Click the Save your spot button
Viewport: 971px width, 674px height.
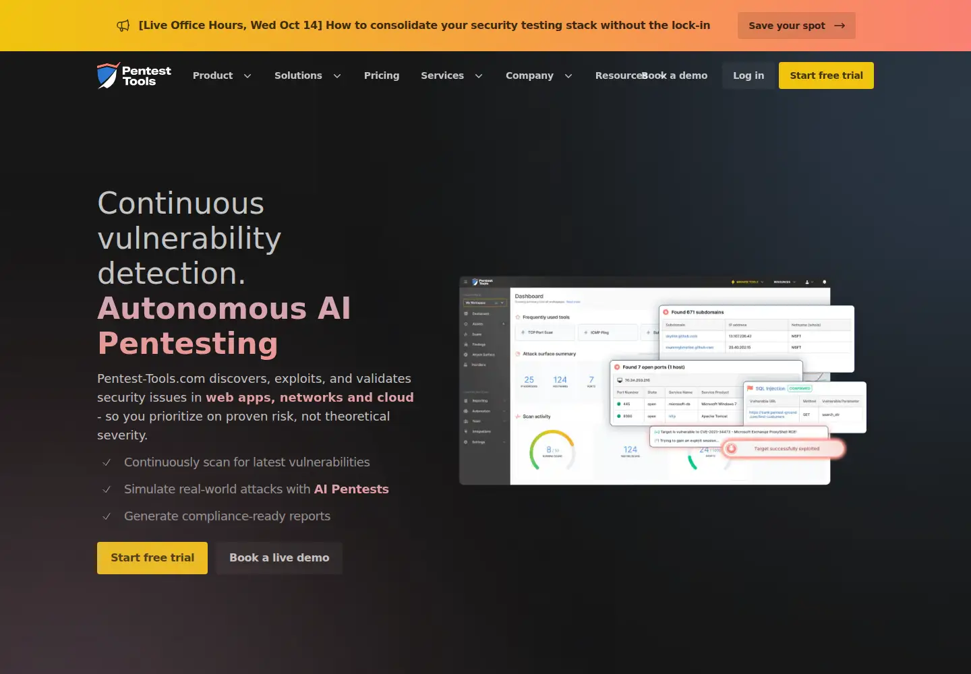pyautogui.click(x=796, y=26)
